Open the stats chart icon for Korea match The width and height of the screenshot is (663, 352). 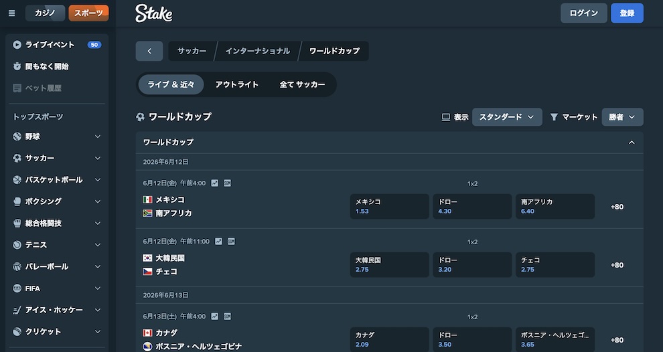click(x=218, y=242)
